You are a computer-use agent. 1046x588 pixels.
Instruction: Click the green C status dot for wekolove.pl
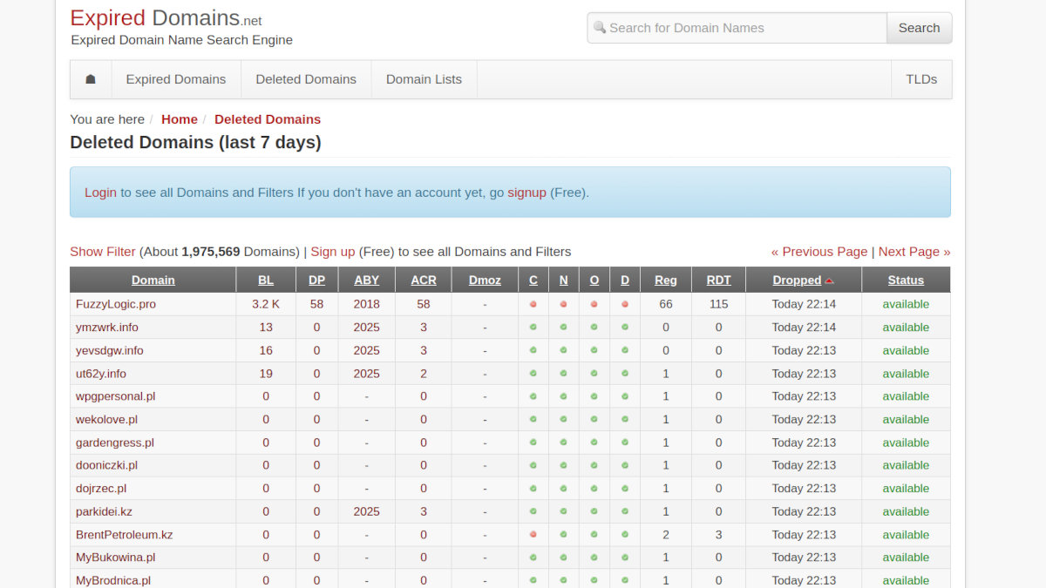point(533,420)
